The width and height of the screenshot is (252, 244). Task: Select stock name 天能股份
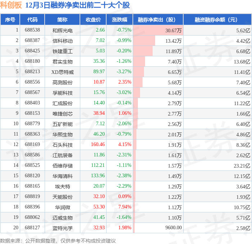(x=62, y=197)
